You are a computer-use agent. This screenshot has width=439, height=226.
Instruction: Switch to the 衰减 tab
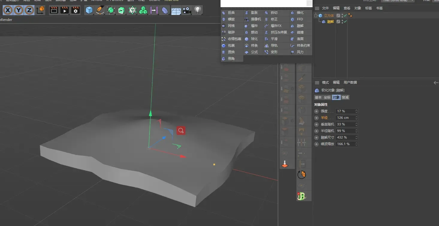345,97
